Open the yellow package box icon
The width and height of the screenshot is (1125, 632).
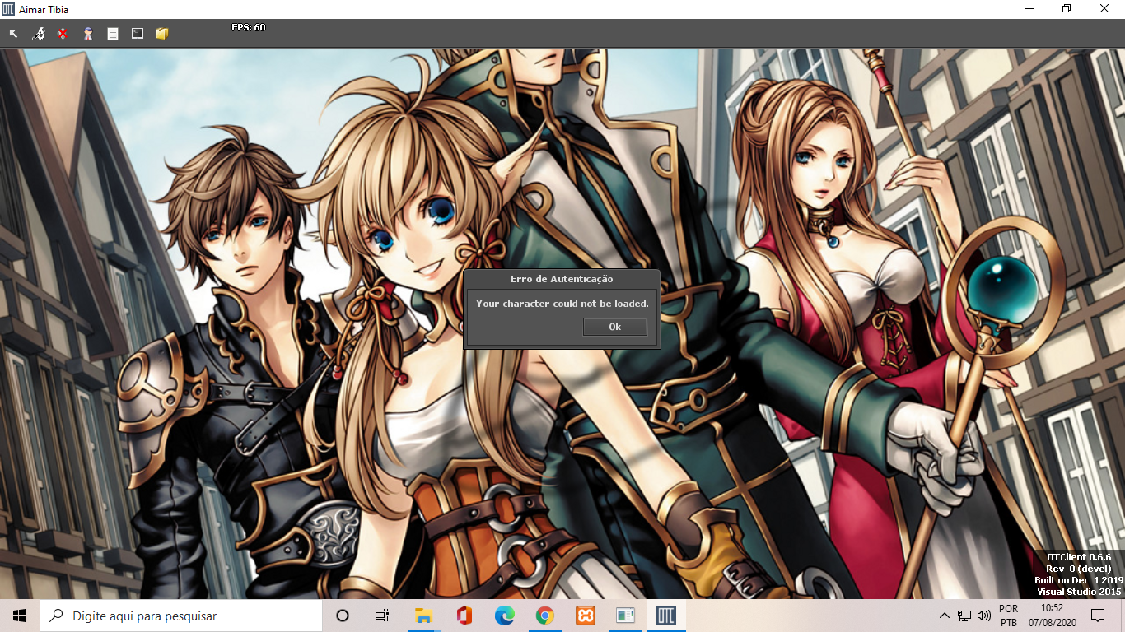[162, 34]
